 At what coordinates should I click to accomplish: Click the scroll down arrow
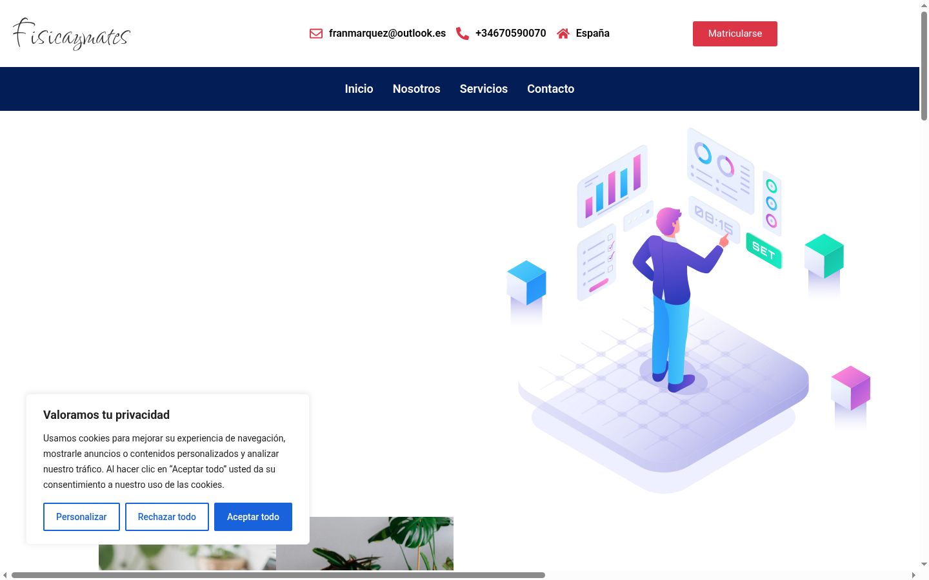924,565
